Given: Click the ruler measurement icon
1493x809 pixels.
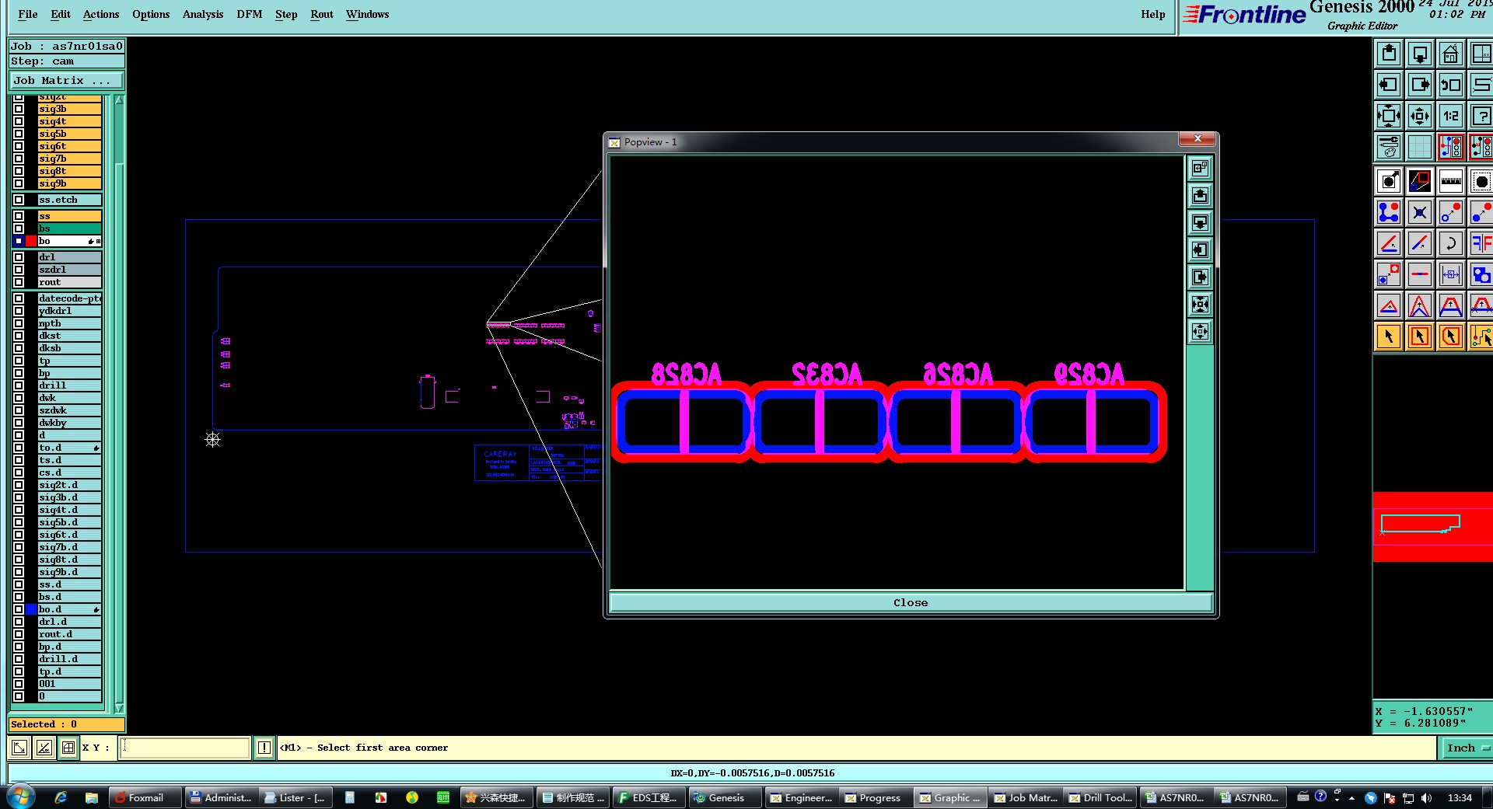Looking at the screenshot, I should pos(1451,181).
